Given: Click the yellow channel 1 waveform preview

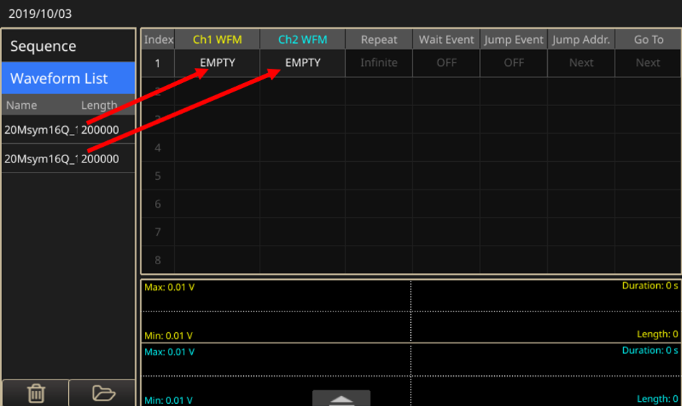Looking at the screenshot, I should pyautogui.click(x=410, y=311).
